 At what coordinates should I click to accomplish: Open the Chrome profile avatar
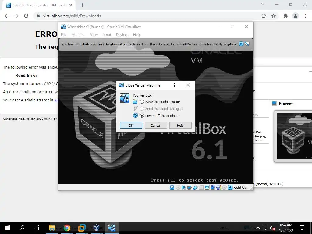pos(296,16)
